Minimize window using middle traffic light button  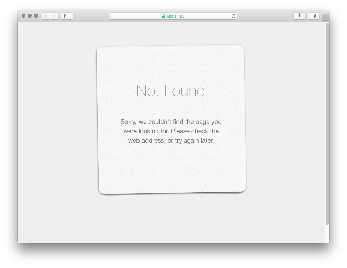coord(30,16)
